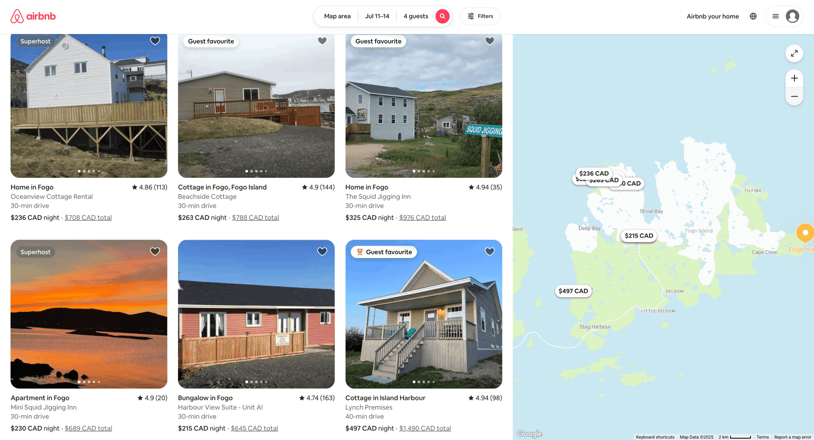This screenshot has width=814, height=440.
Task: Expand map to full screen
Action: point(794,53)
